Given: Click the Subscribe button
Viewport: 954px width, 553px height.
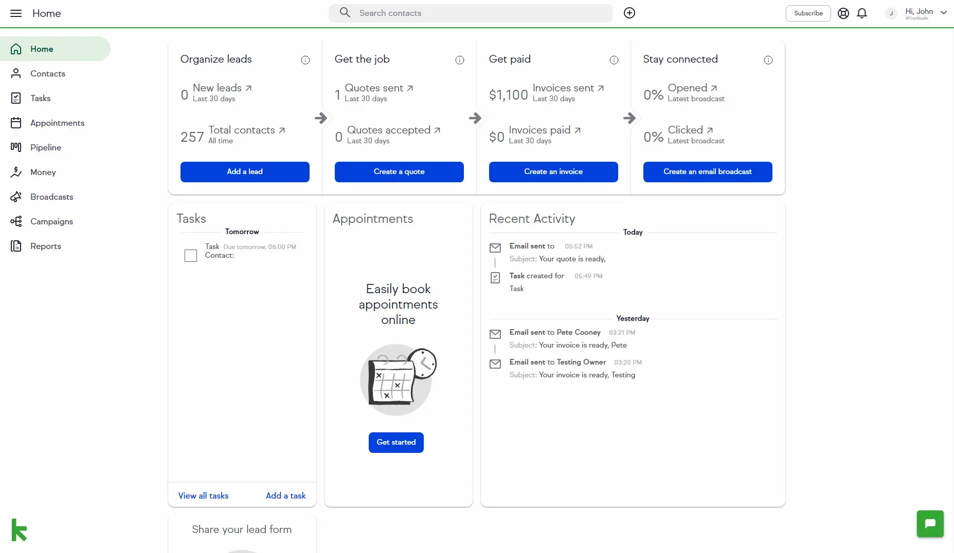Looking at the screenshot, I should pos(807,13).
